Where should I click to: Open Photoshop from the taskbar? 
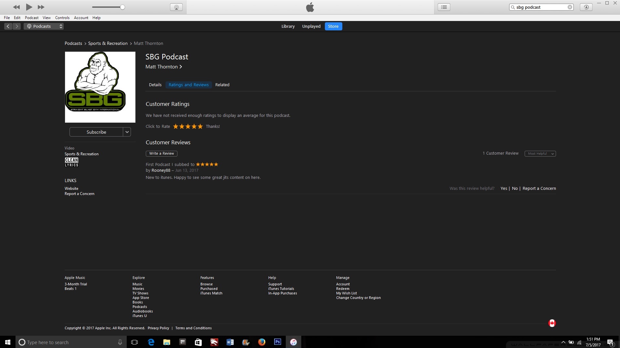[277, 342]
